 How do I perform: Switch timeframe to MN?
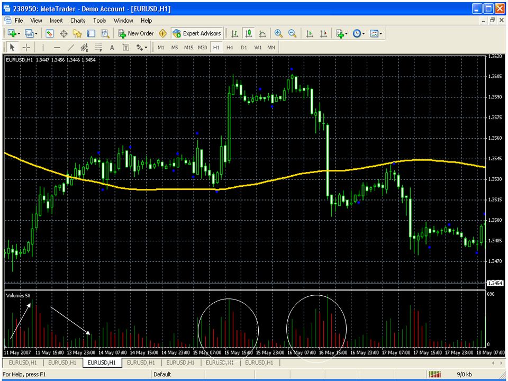[271, 48]
